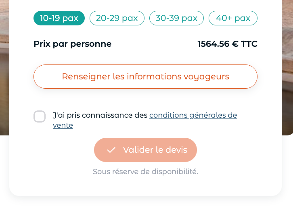This screenshot has width=293, height=212.
Task: Click the euro symbol in the price
Action: (x=235, y=44)
